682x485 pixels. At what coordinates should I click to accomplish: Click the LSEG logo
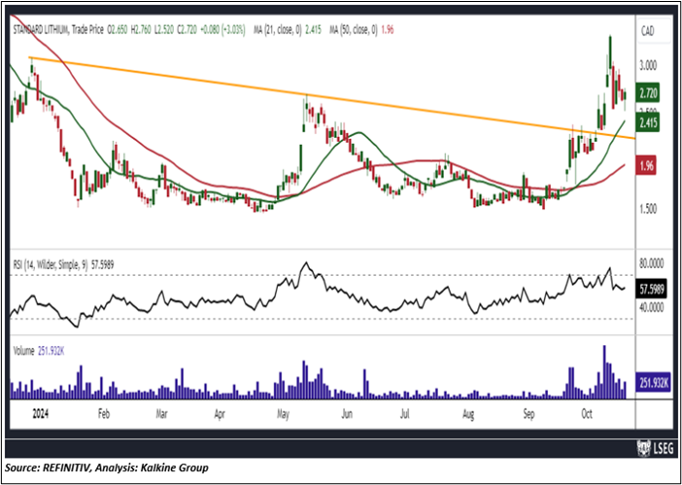(x=655, y=448)
